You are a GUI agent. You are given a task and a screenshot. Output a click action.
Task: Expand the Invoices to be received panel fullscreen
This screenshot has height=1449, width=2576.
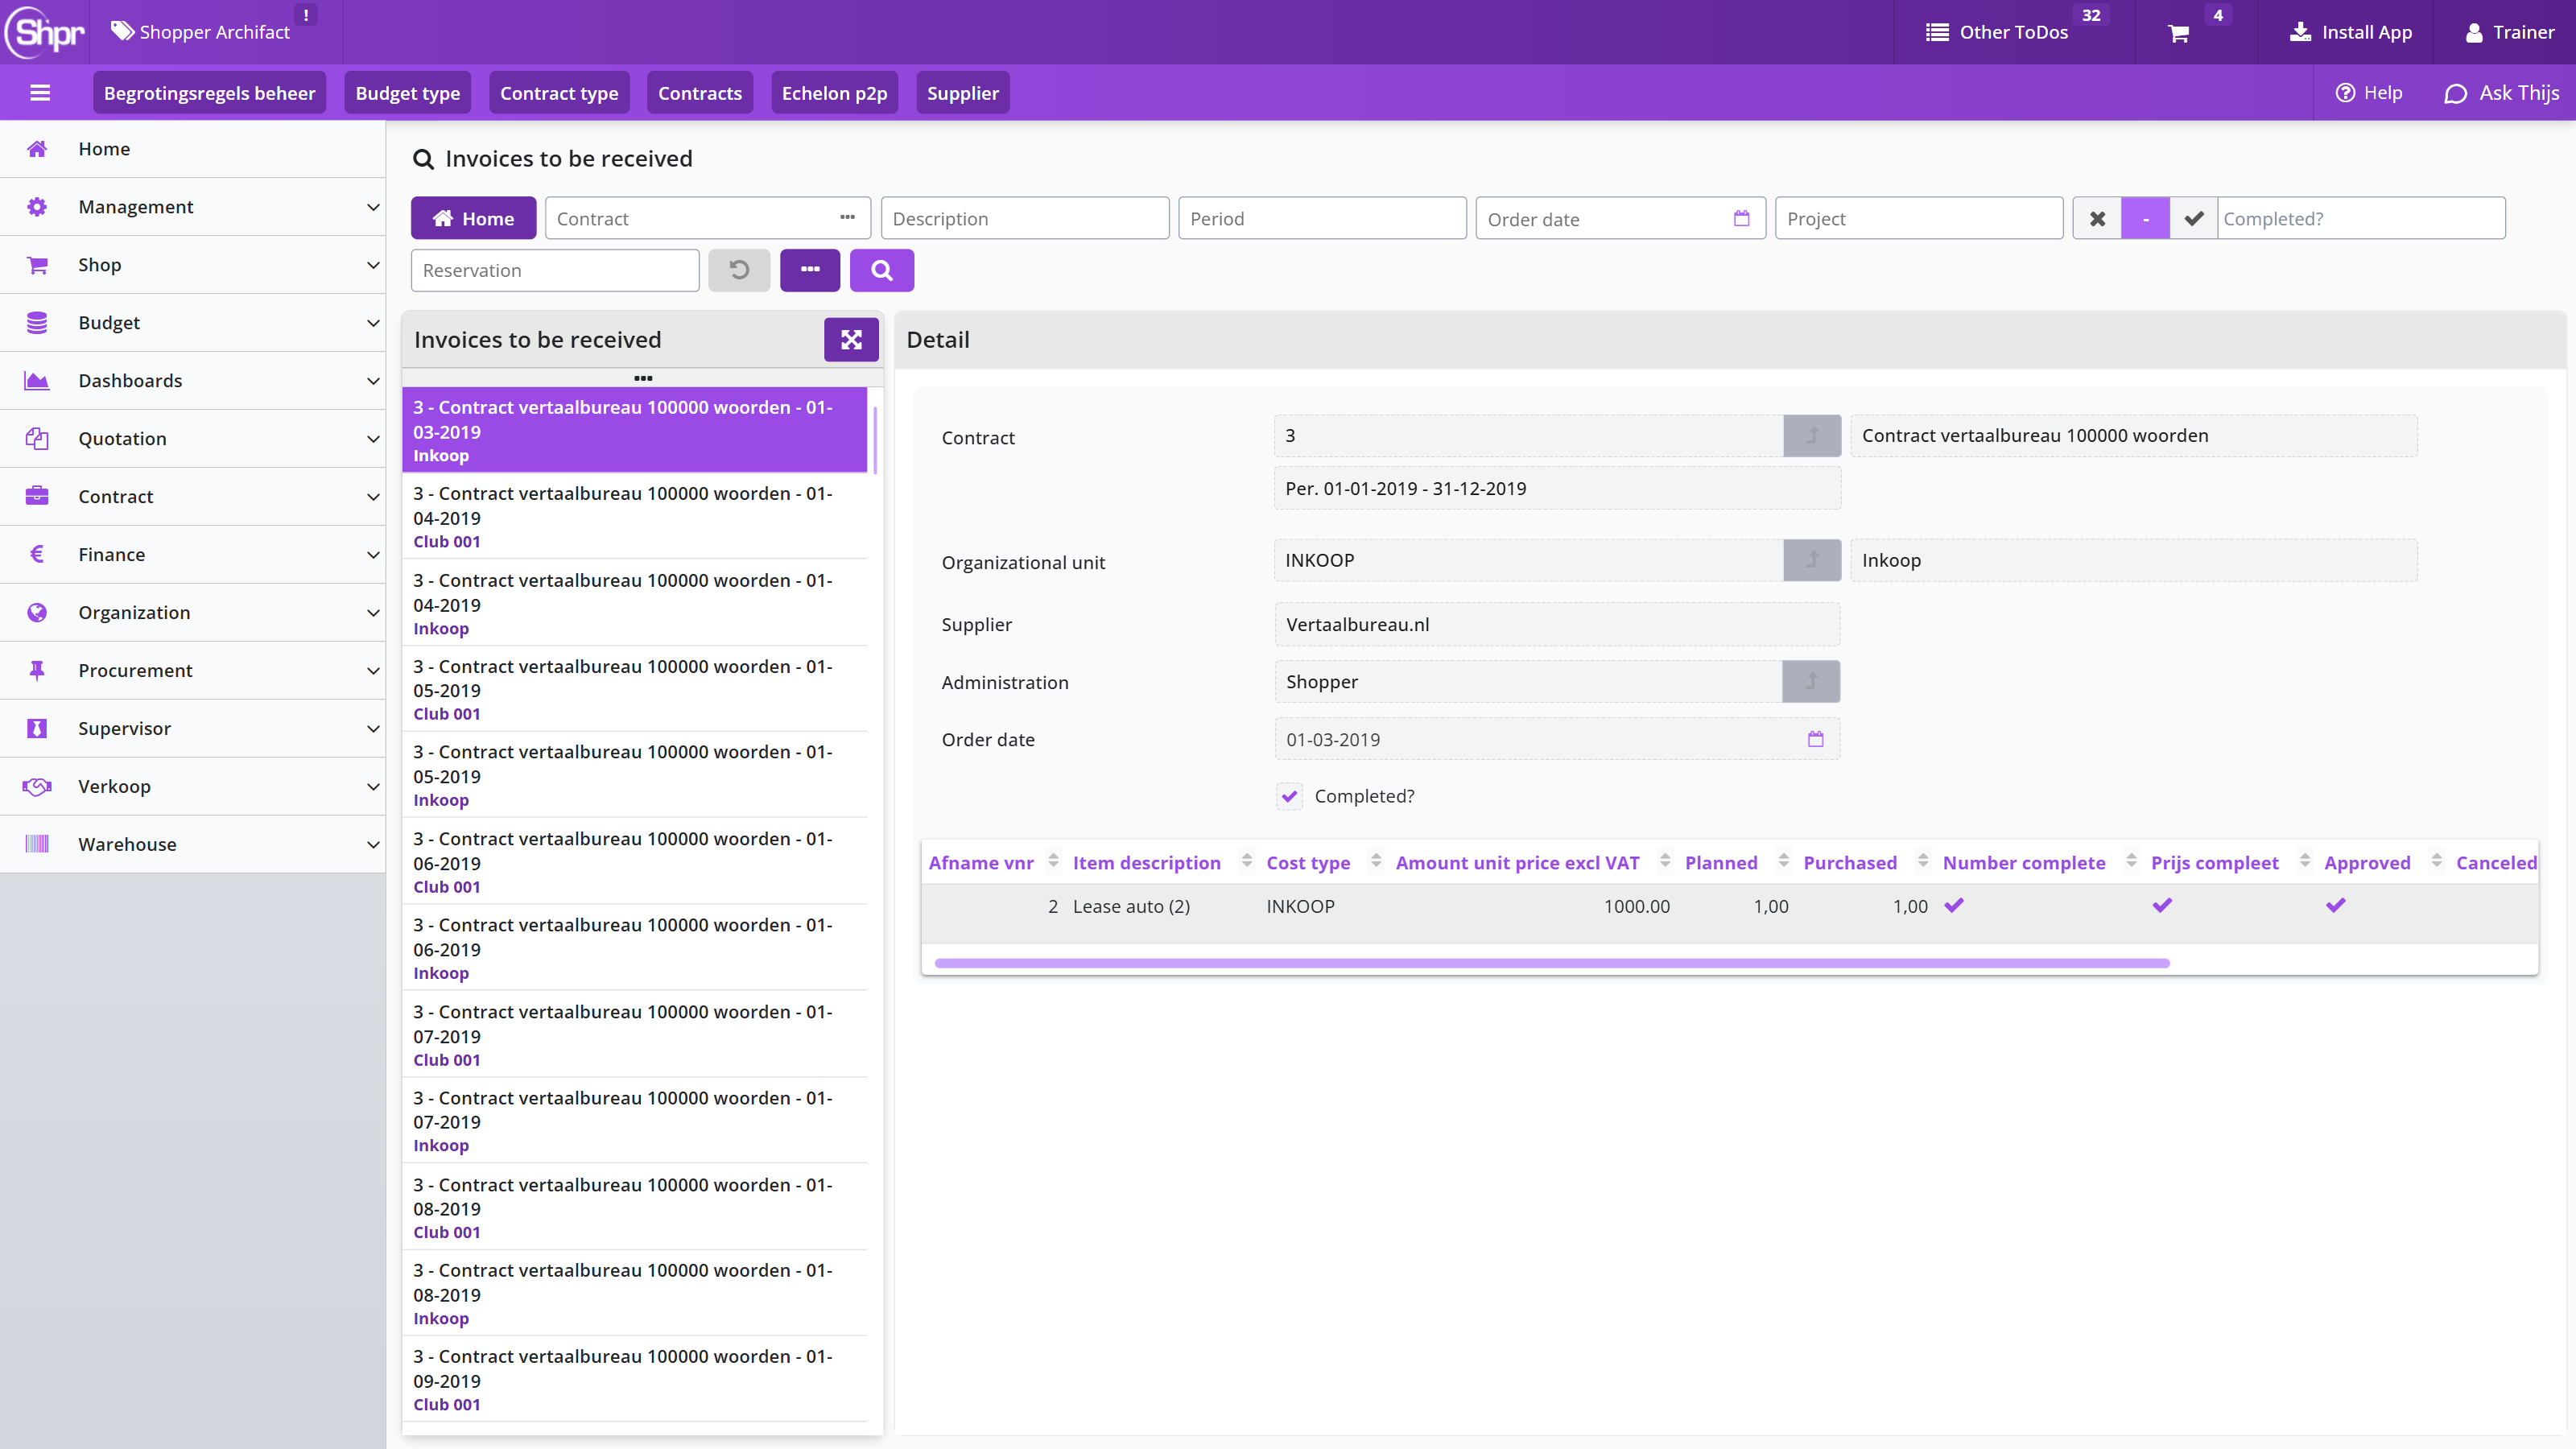click(851, 340)
